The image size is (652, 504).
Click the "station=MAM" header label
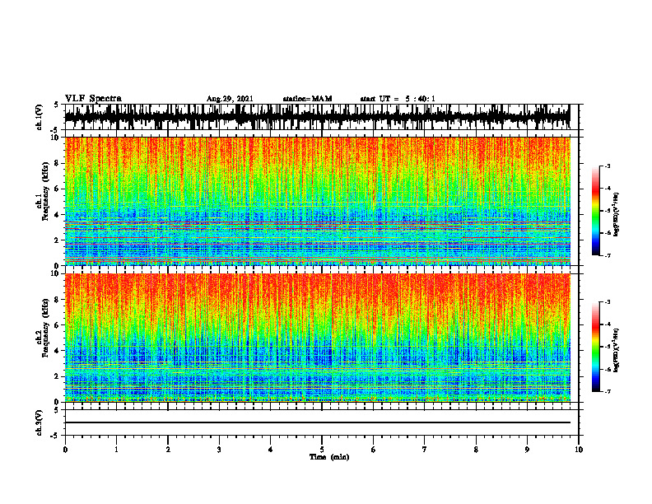307,99
